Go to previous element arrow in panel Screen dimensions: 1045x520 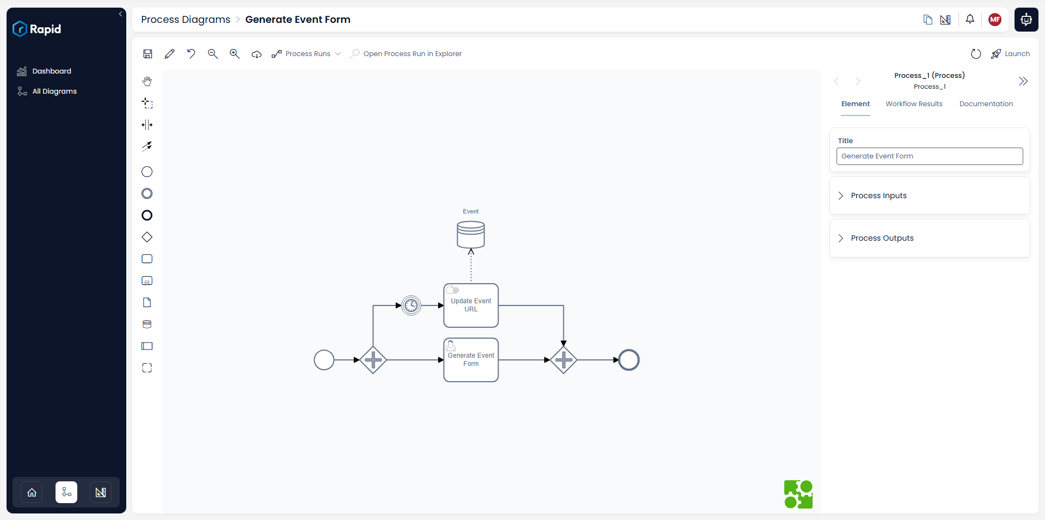[x=837, y=81]
